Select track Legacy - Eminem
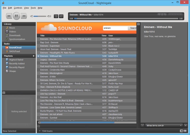Image resolution: width=190 pixels, height=135 pixels. click(87, 60)
